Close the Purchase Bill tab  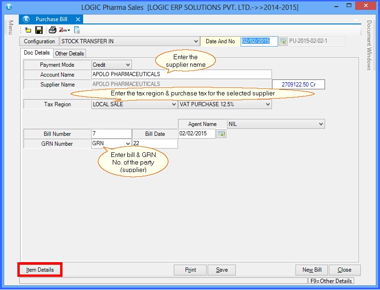tap(78, 19)
